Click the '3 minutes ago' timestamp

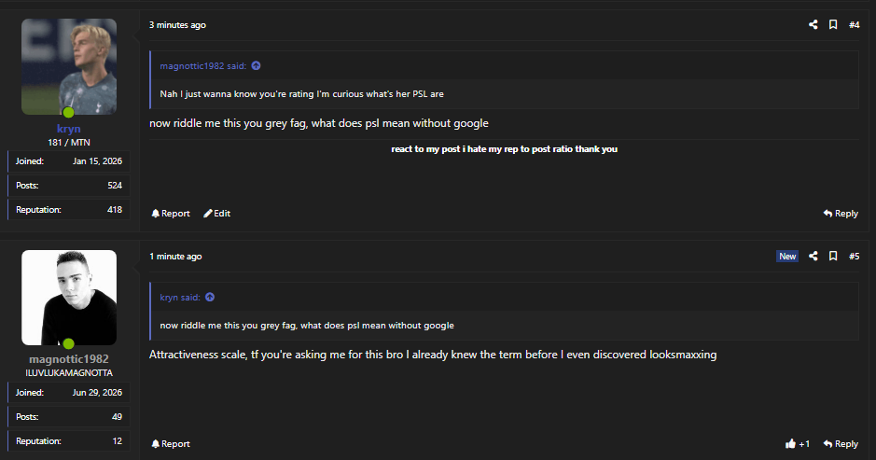(x=177, y=25)
